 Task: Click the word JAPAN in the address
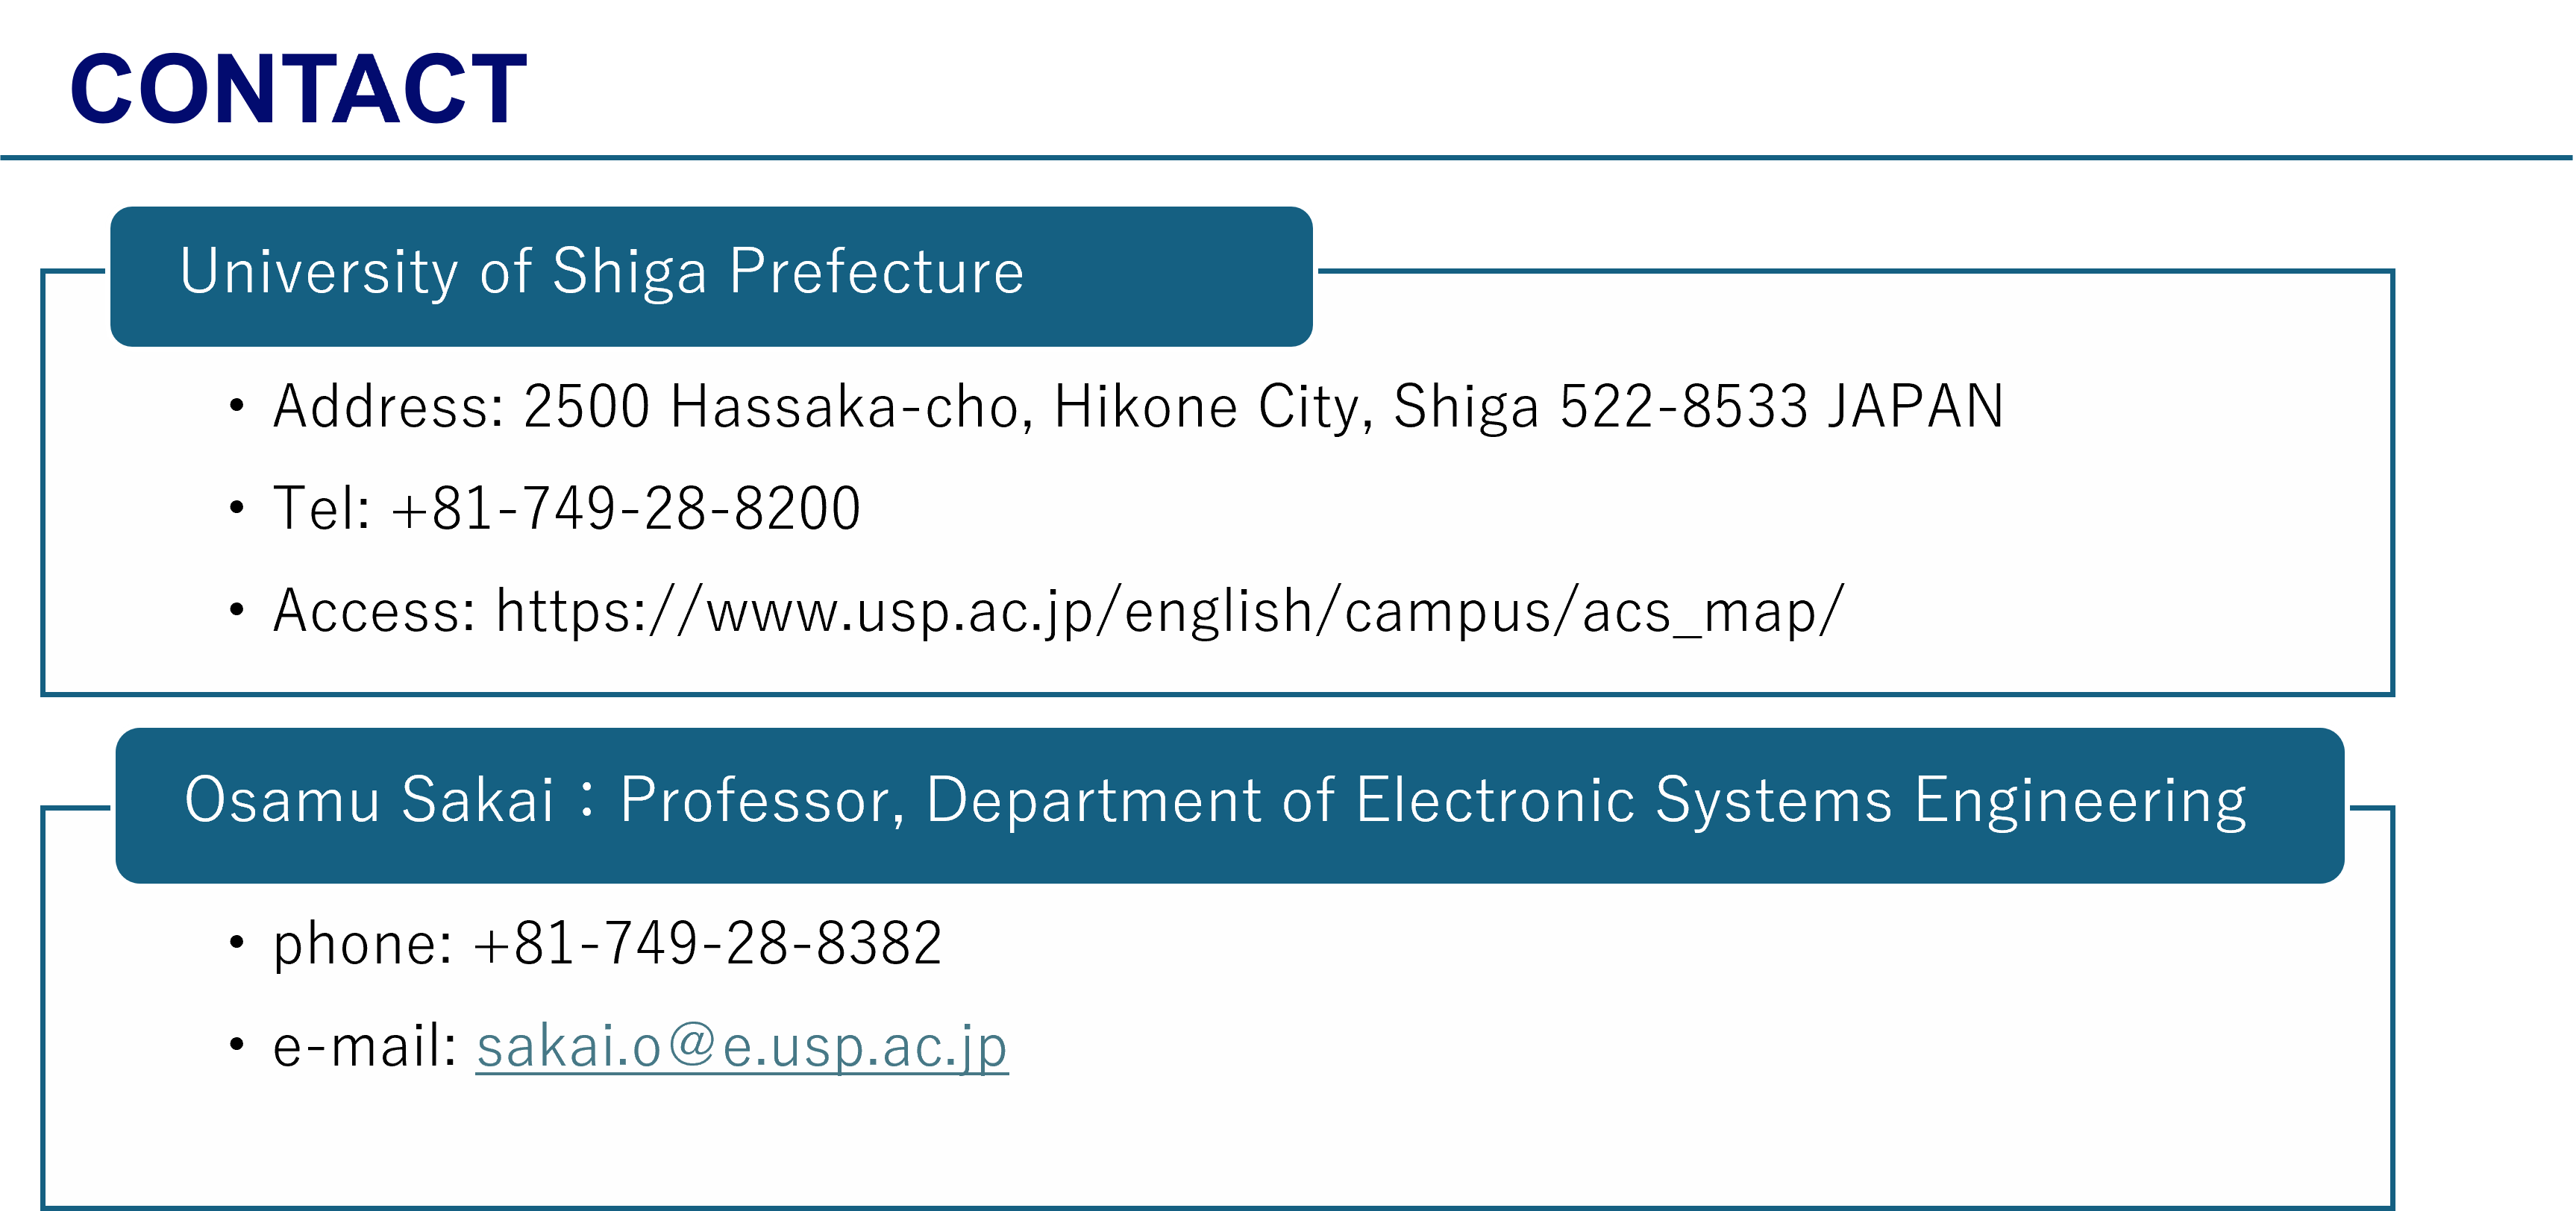1914,406
